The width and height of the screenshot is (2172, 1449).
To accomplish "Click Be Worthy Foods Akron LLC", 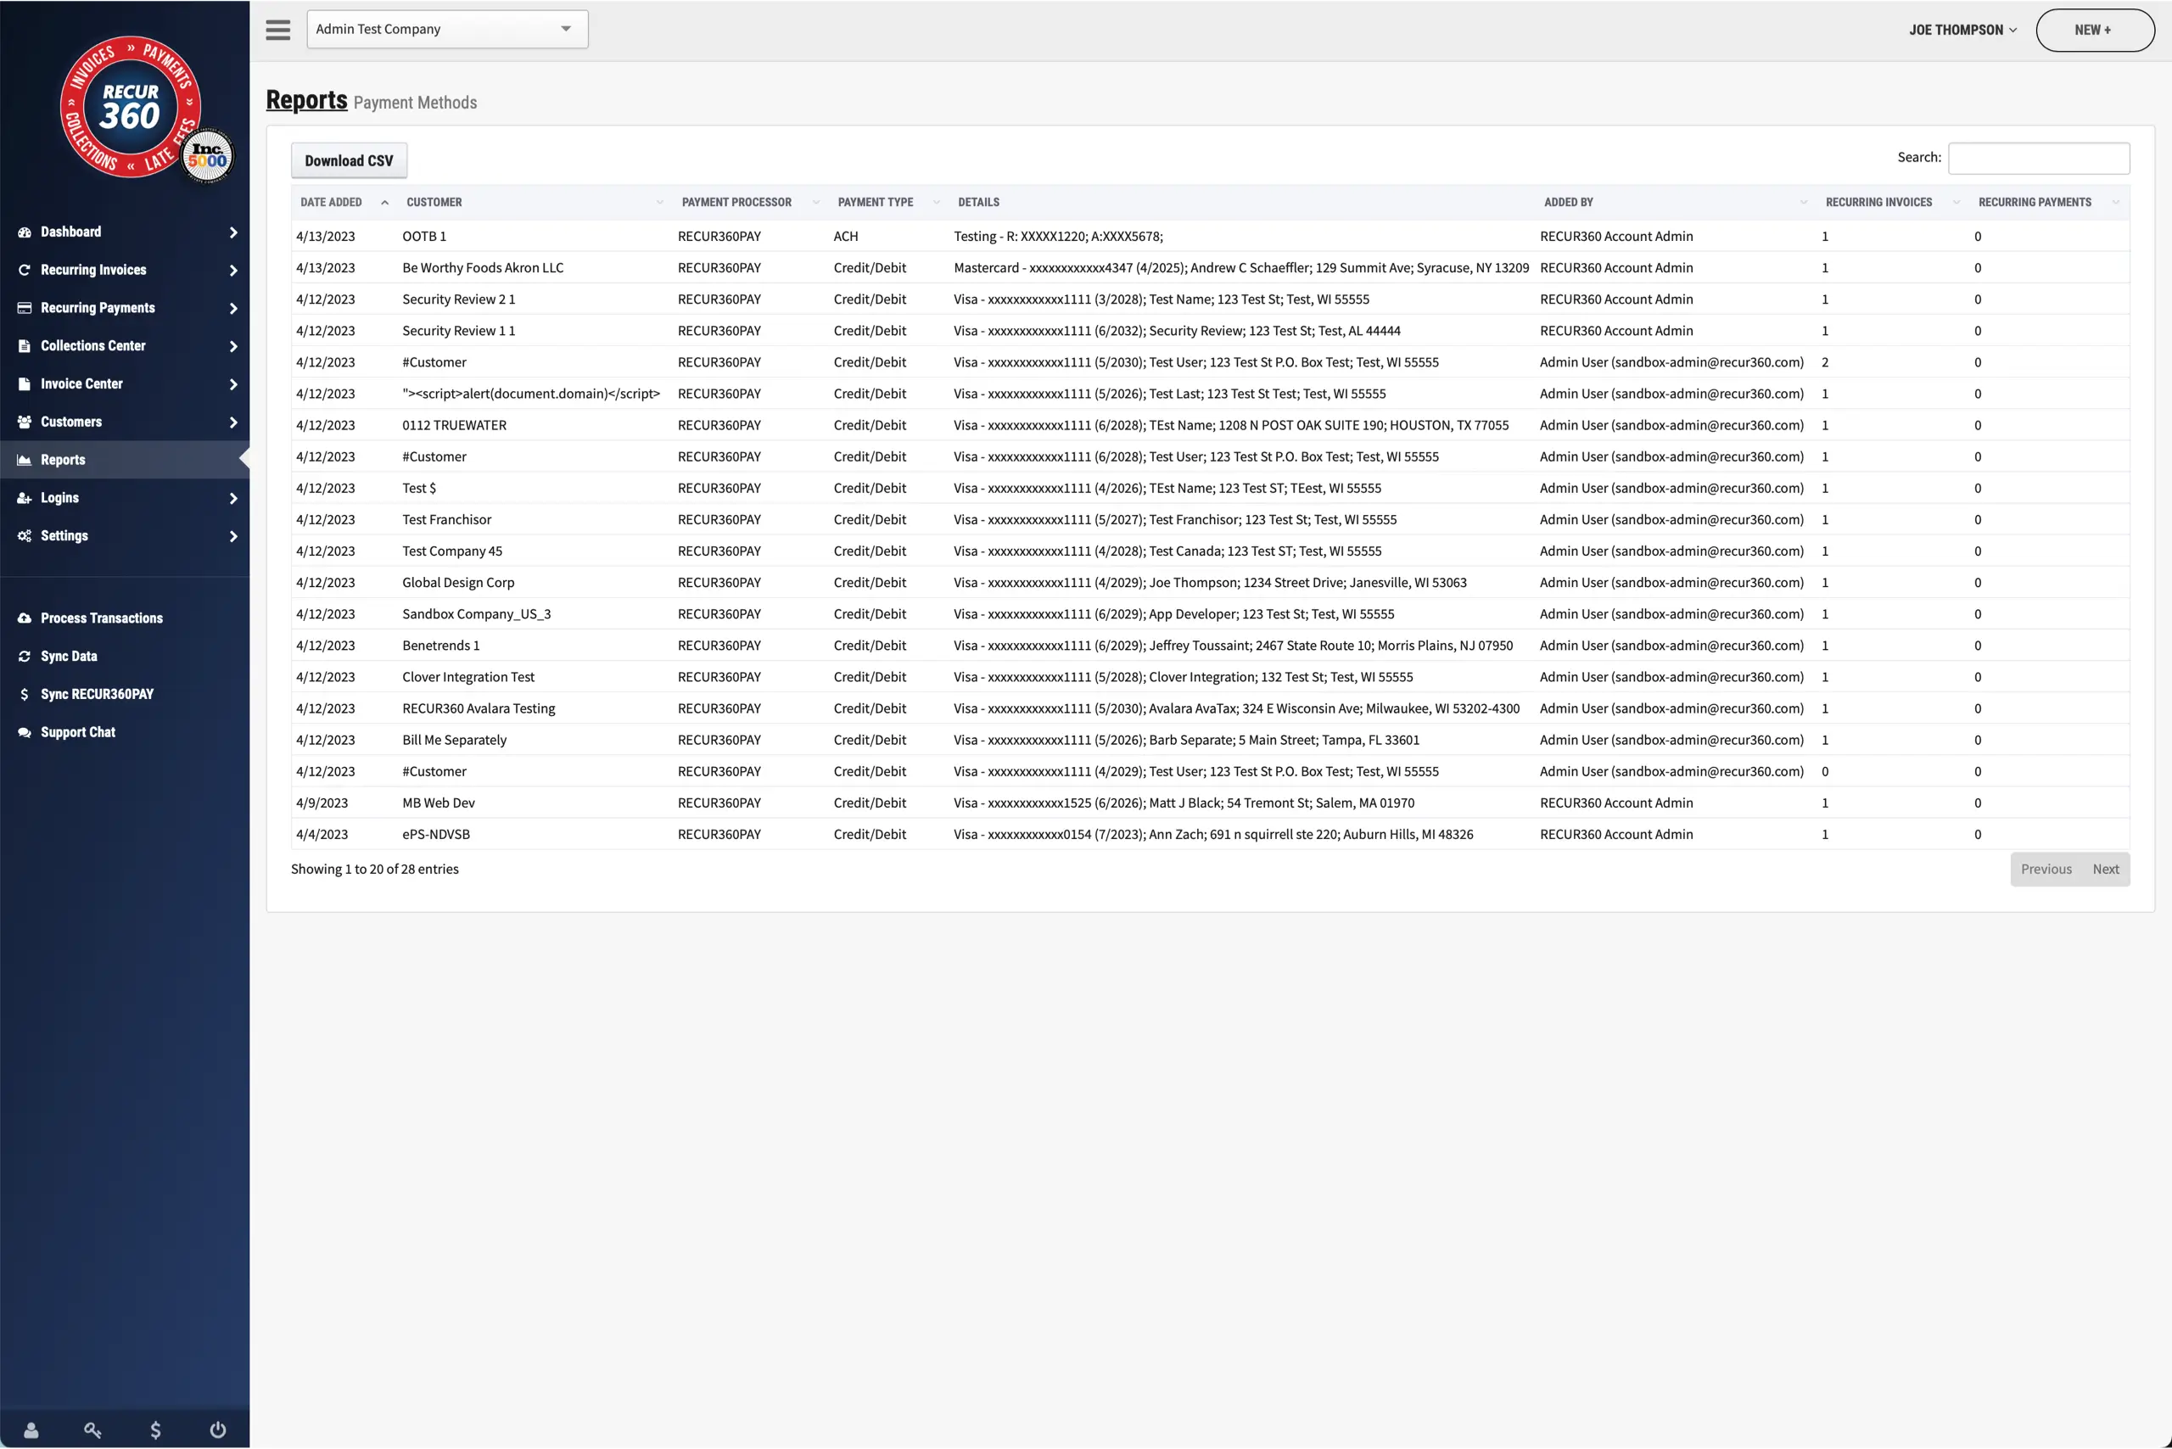I will pos(483,268).
